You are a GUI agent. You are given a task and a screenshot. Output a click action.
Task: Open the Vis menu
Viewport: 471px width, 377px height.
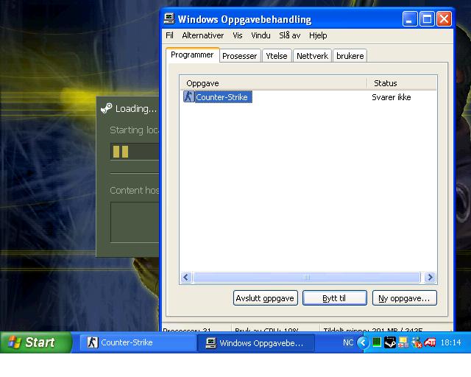click(237, 35)
